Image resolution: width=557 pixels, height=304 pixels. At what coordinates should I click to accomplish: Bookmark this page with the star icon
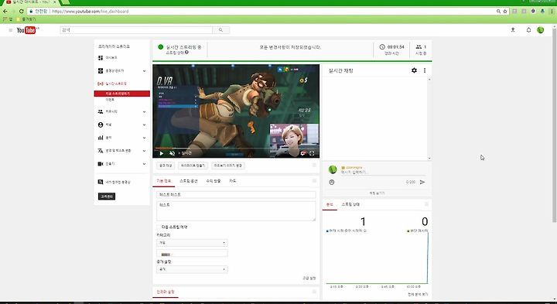tap(504, 12)
